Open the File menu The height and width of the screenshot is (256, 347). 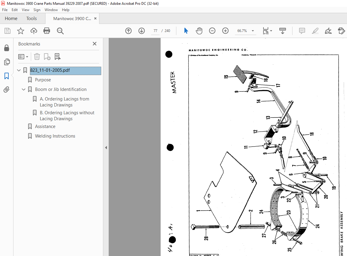(5, 10)
